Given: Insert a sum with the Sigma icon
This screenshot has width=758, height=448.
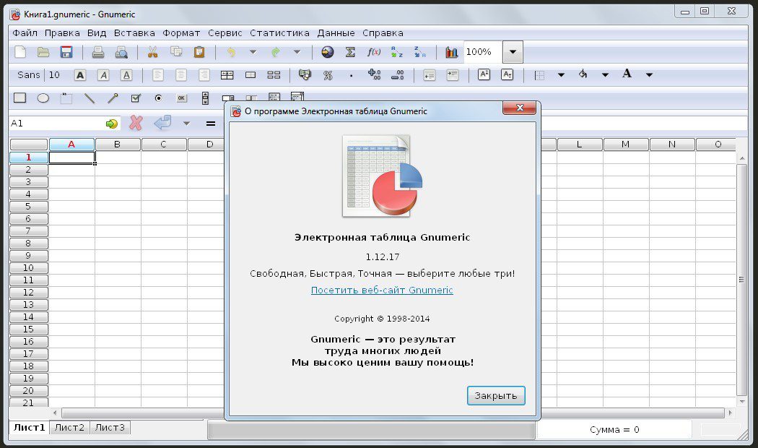Looking at the screenshot, I should [350, 52].
